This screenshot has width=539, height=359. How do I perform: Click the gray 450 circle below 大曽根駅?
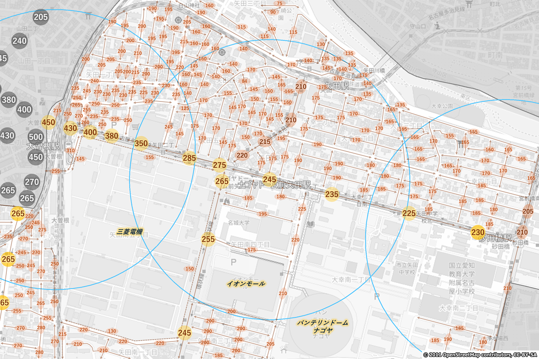click(36, 157)
